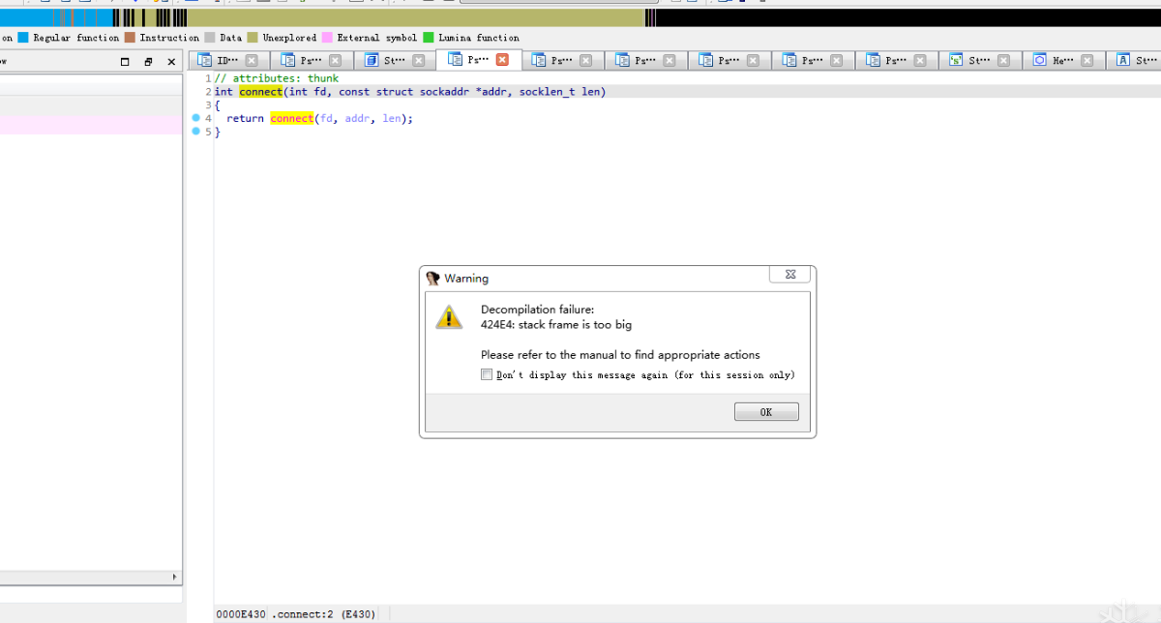Screen dimensions: 1161x623
Task: Click the pink highlighted row in left panel
Action: click(x=91, y=126)
